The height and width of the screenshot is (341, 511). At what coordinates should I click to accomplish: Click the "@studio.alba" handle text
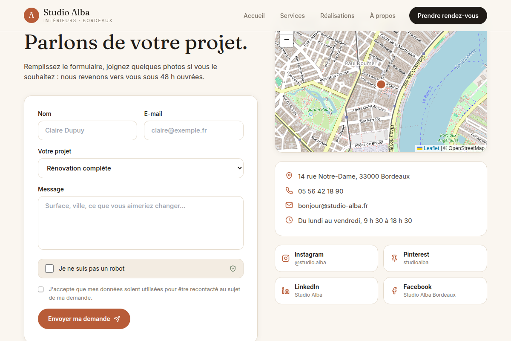click(310, 263)
